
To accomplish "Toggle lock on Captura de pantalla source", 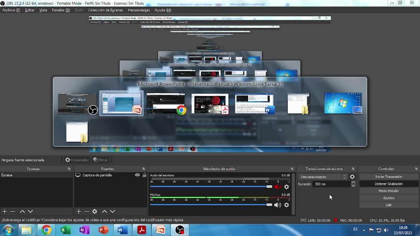I will click(x=144, y=175).
